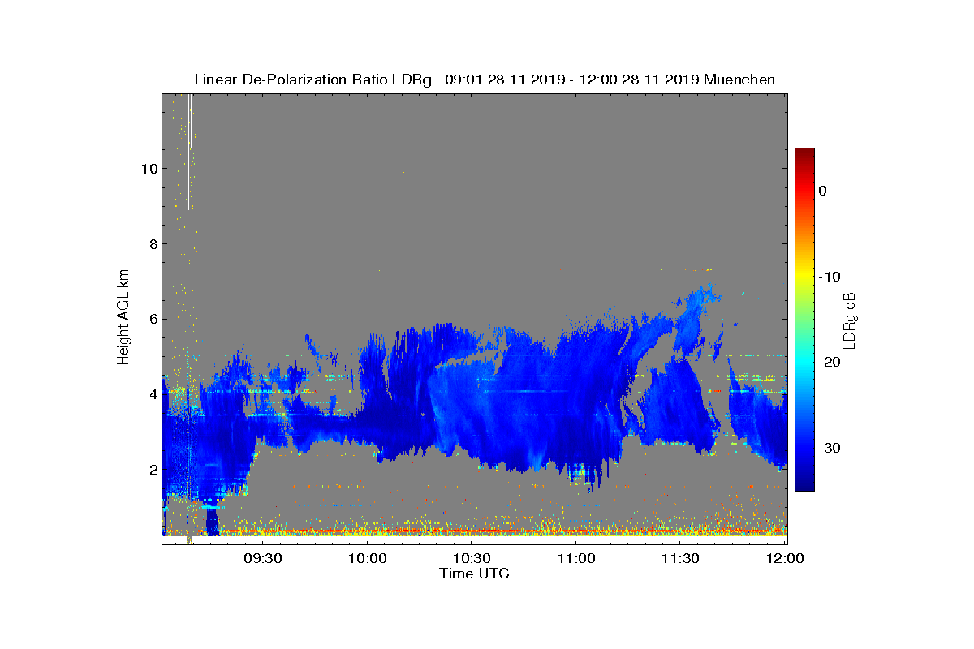
Task: Click the plot title Linear De-Polarization Ratio LDRg
Action: pyautogui.click(x=313, y=80)
